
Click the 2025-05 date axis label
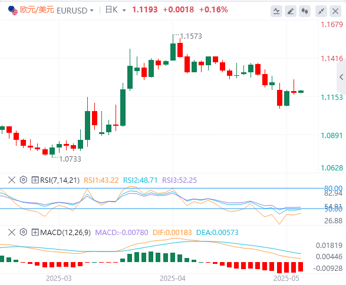(286, 279)
